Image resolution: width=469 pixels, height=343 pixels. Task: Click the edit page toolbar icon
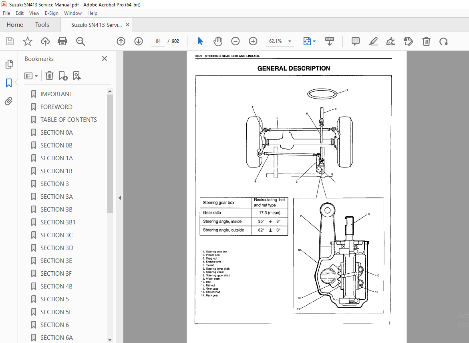point(408,41)
